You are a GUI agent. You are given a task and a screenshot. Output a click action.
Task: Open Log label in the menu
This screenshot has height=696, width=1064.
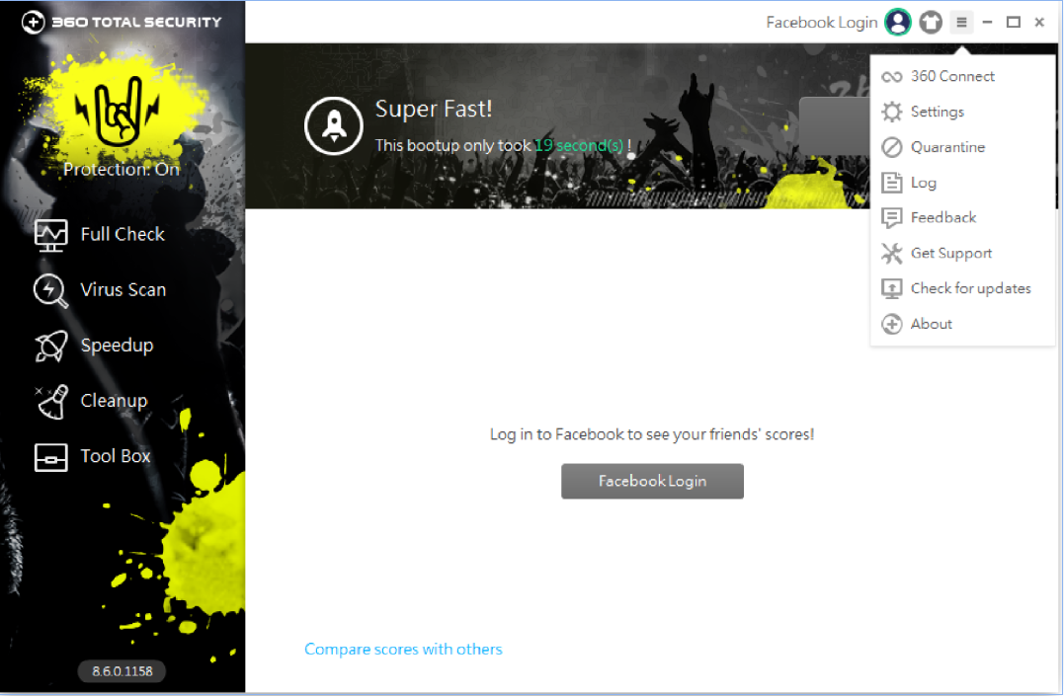click(924, 184)
